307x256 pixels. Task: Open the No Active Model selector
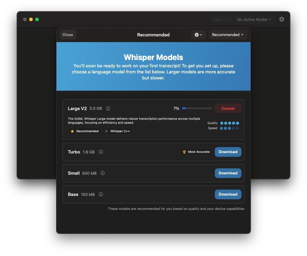tap(254, 19)
